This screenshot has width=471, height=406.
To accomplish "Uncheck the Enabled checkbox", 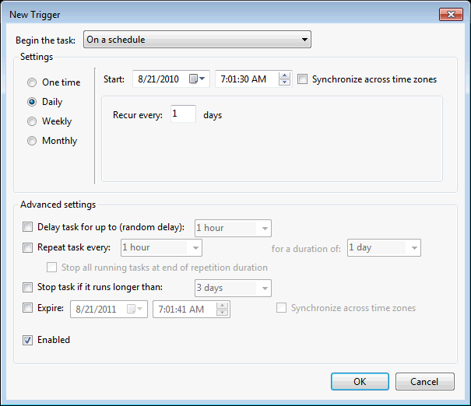I will 29,340.
